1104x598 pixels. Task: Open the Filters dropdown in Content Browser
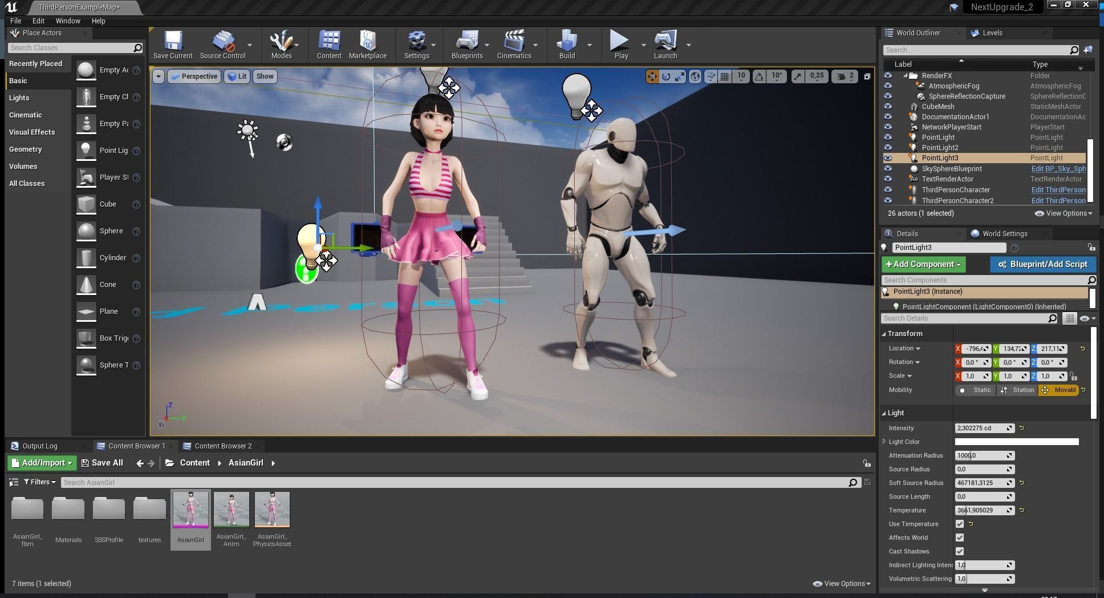tap(39, 482)
